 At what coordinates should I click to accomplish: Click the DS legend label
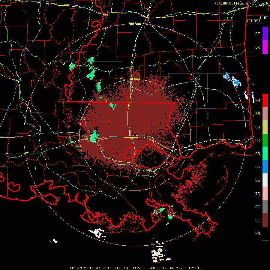click(x=257, y=180)
